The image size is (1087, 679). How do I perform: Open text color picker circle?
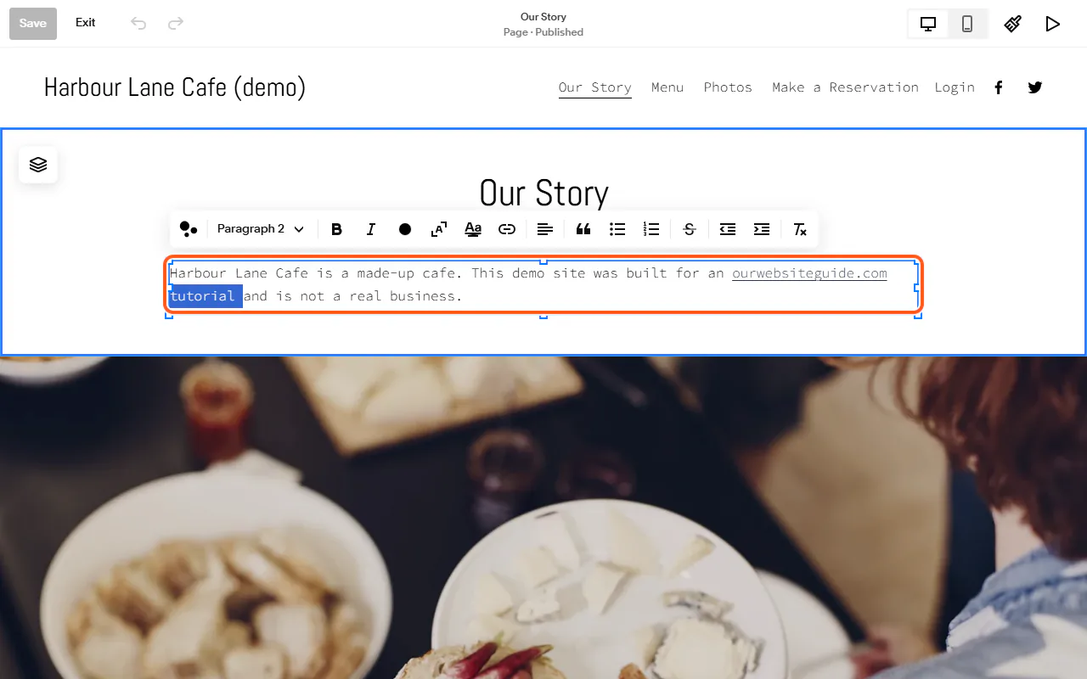(405, 229)
